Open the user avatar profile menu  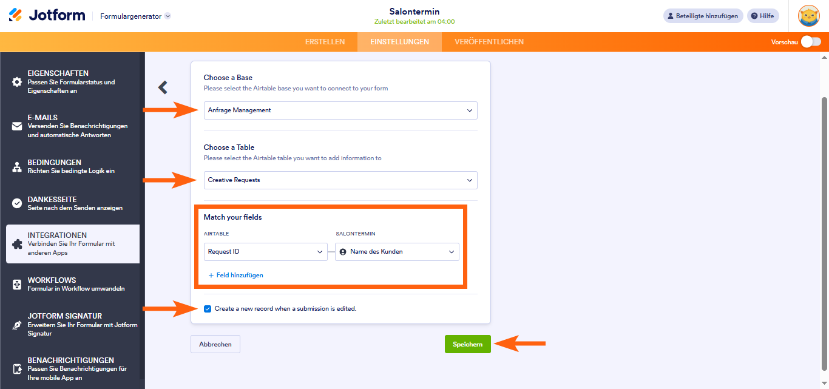(808, 16)
